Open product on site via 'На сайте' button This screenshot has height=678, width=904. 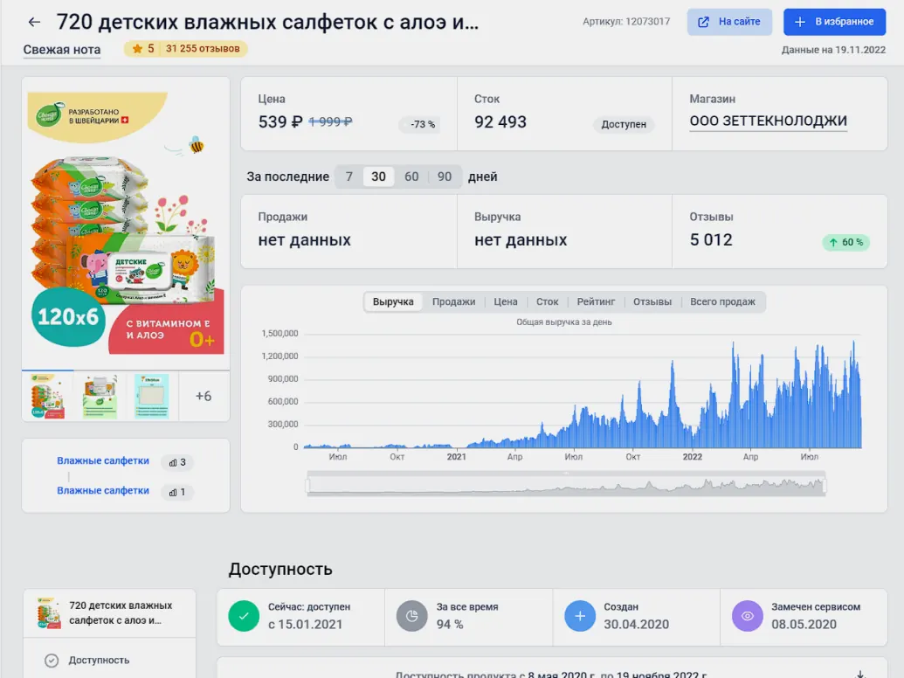pos(729,22)
